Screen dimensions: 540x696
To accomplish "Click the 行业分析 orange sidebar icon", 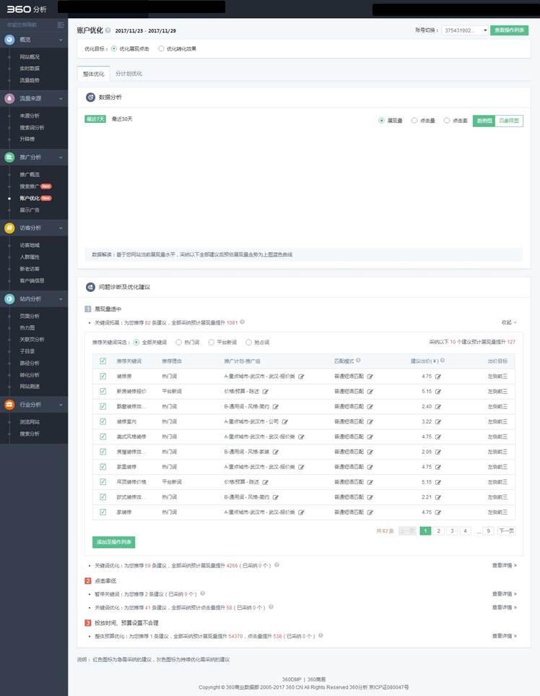I will pos(9,404).
